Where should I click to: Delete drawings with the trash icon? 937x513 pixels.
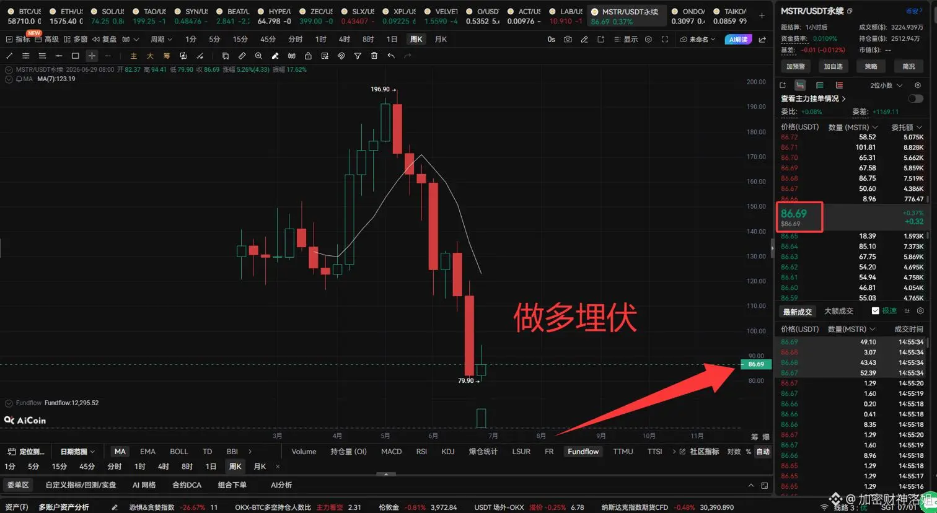point(374,56)
